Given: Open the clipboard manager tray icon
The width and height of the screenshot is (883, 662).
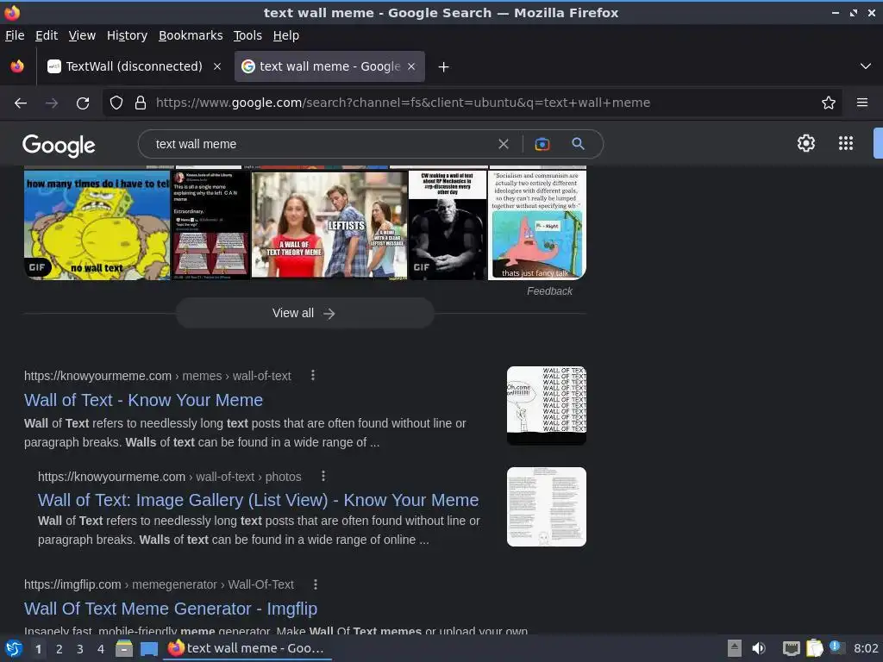Looking at the screenshot, I should (x=814, y=648).
